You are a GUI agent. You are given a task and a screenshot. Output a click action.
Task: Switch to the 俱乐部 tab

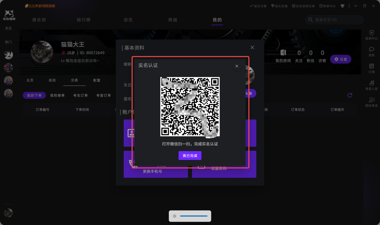click(39, 20)
